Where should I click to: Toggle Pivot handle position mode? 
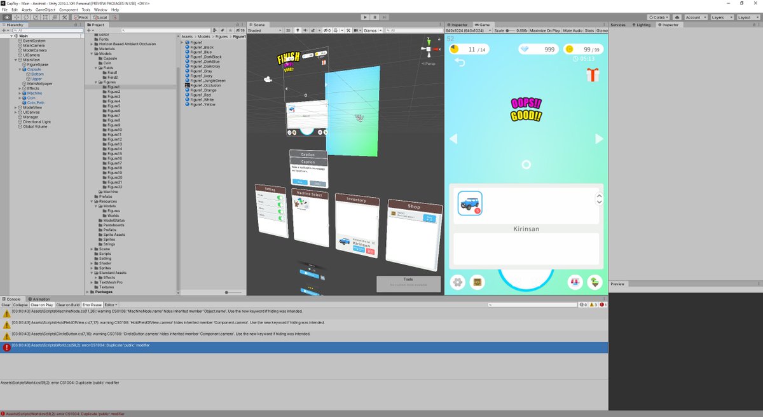[x=82, y=17]
